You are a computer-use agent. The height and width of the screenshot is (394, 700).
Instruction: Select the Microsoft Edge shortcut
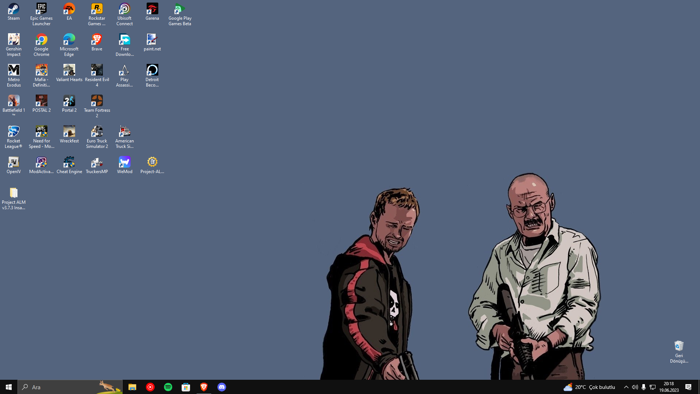point(69,45)
